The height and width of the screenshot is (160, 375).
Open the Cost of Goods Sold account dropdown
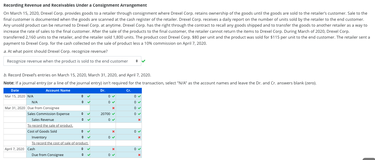click(x=83, y=131)
